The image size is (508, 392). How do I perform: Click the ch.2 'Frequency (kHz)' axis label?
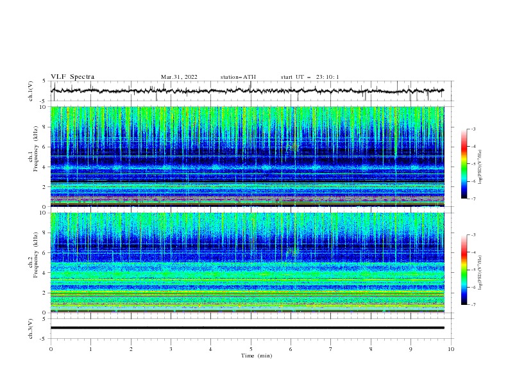click(x=35, y=255)
